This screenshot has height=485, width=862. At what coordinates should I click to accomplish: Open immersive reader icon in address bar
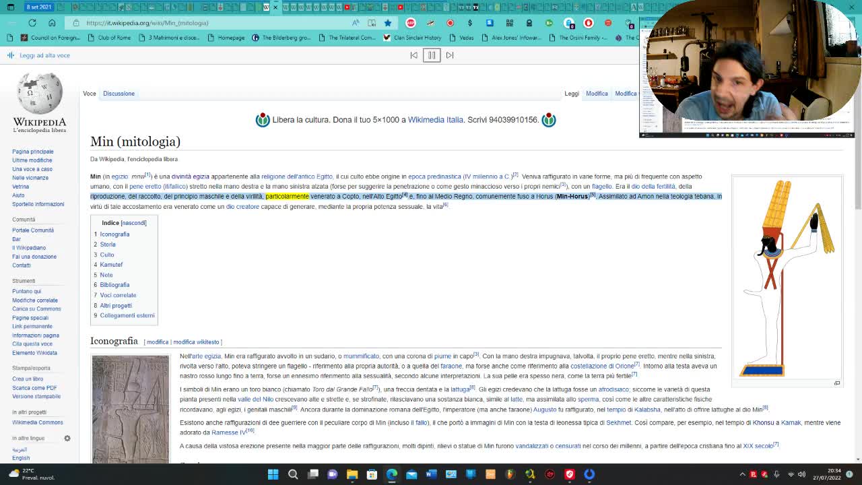point(372,23)
